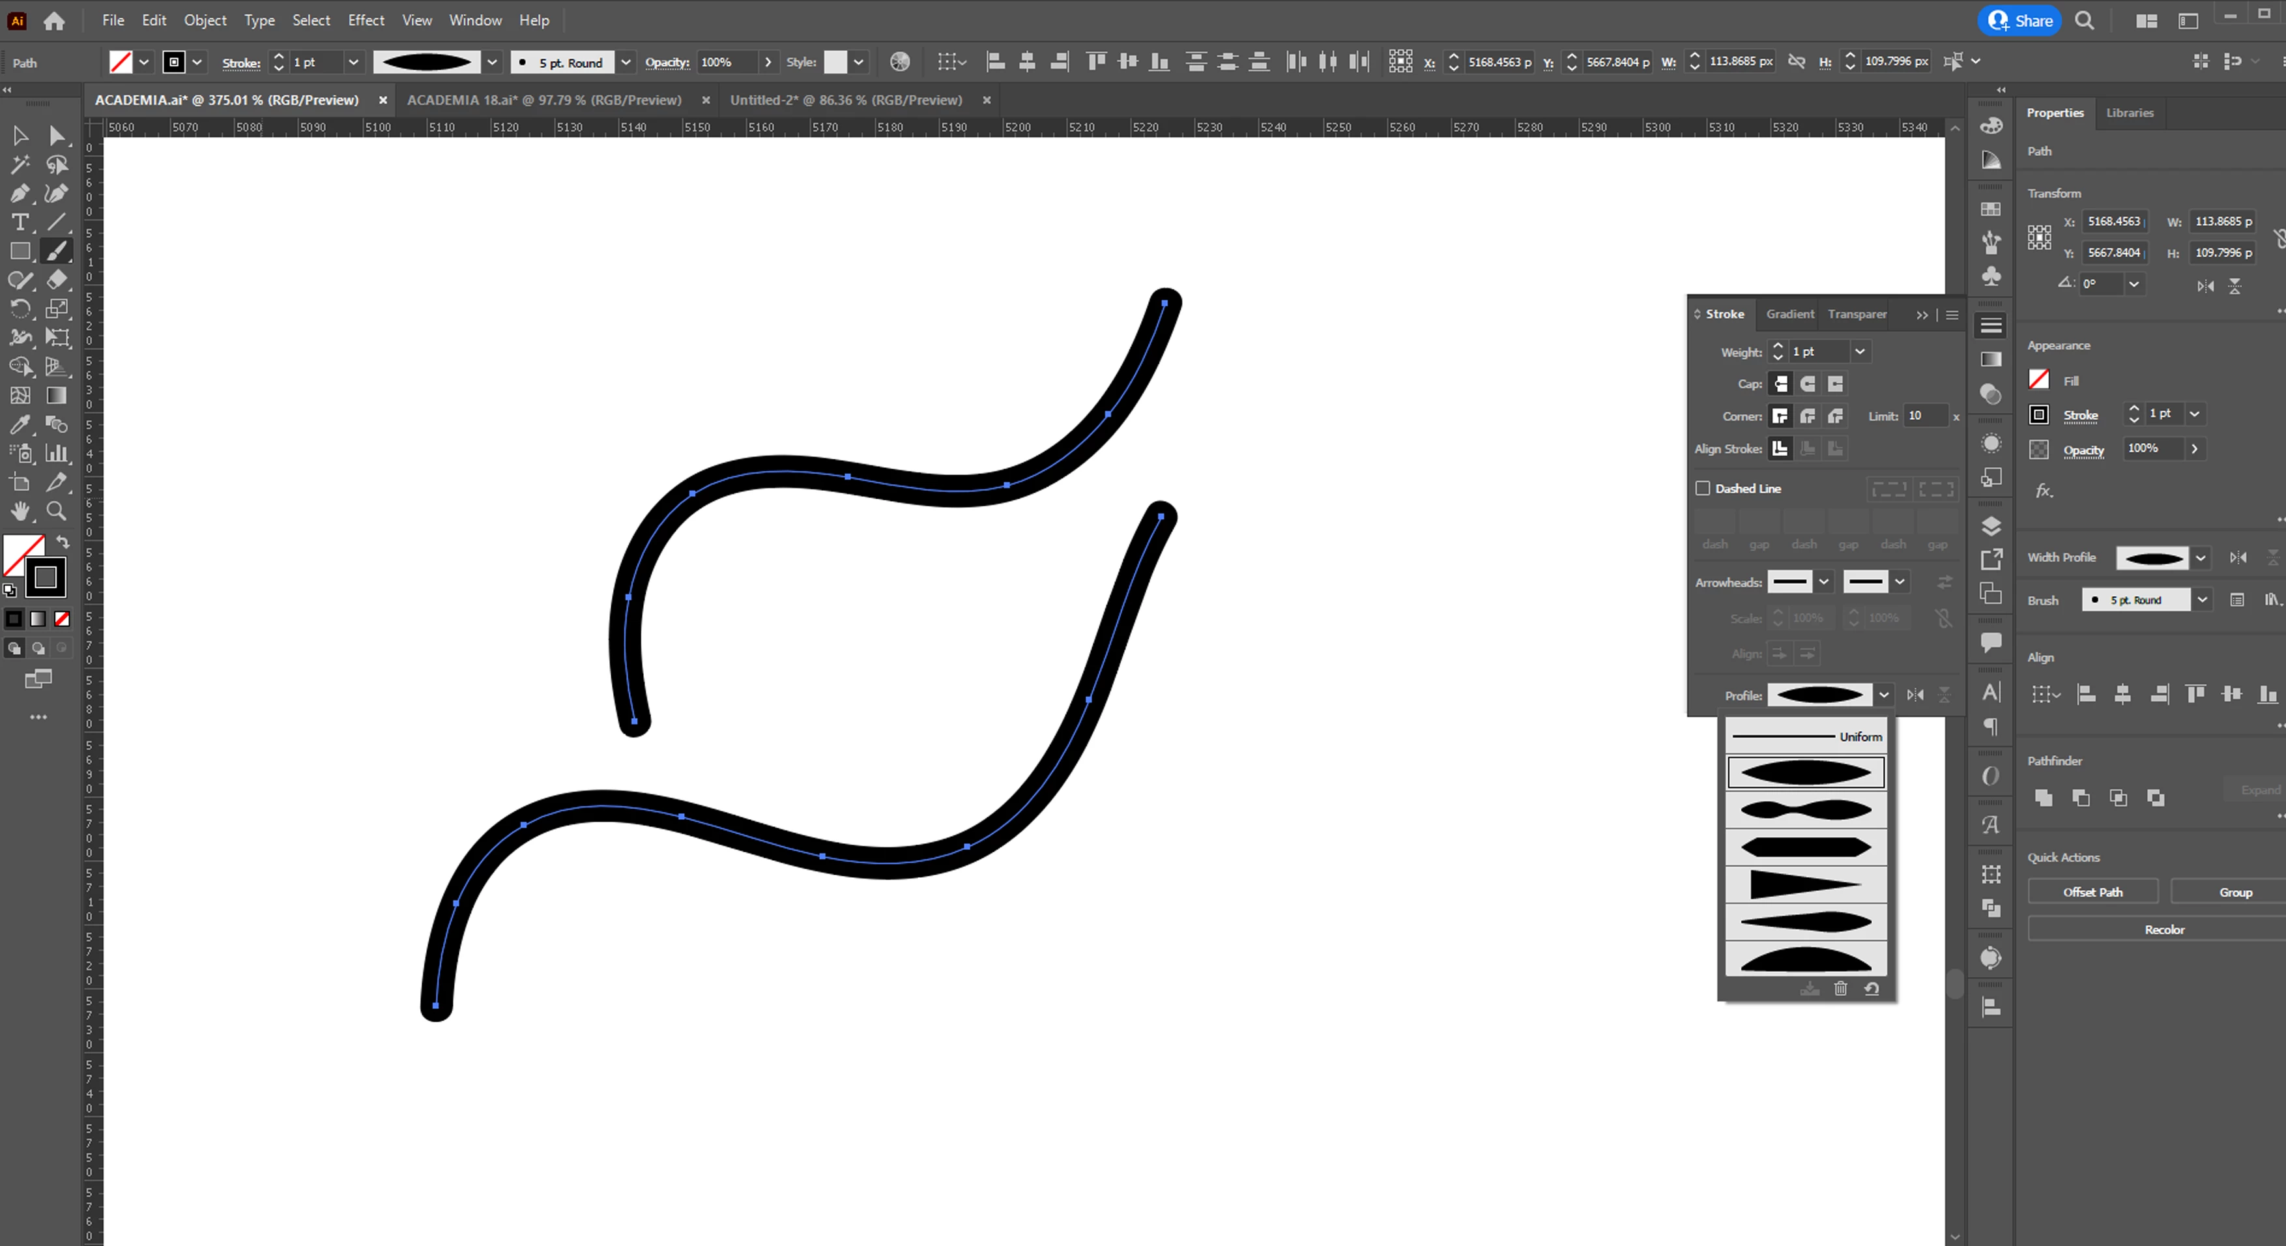Screen dimensions: 2286x1246
Task: Expand the 5 pt. Round brush dropdown
Action: 626,62
